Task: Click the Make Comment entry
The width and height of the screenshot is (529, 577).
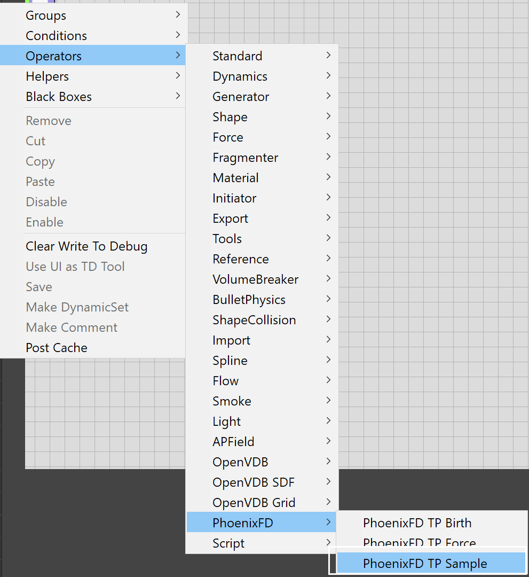Action: (93, 328)
